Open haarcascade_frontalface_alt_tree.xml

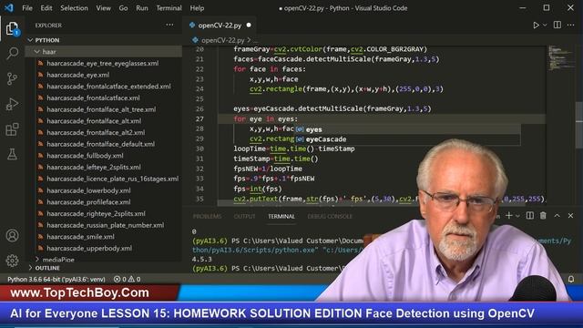point(101,109)
